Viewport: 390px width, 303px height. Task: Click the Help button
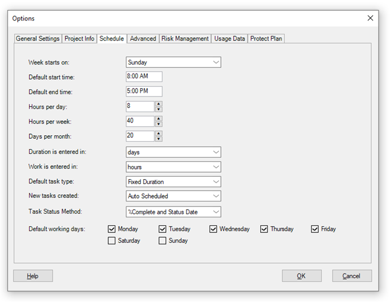pos(33,276)
